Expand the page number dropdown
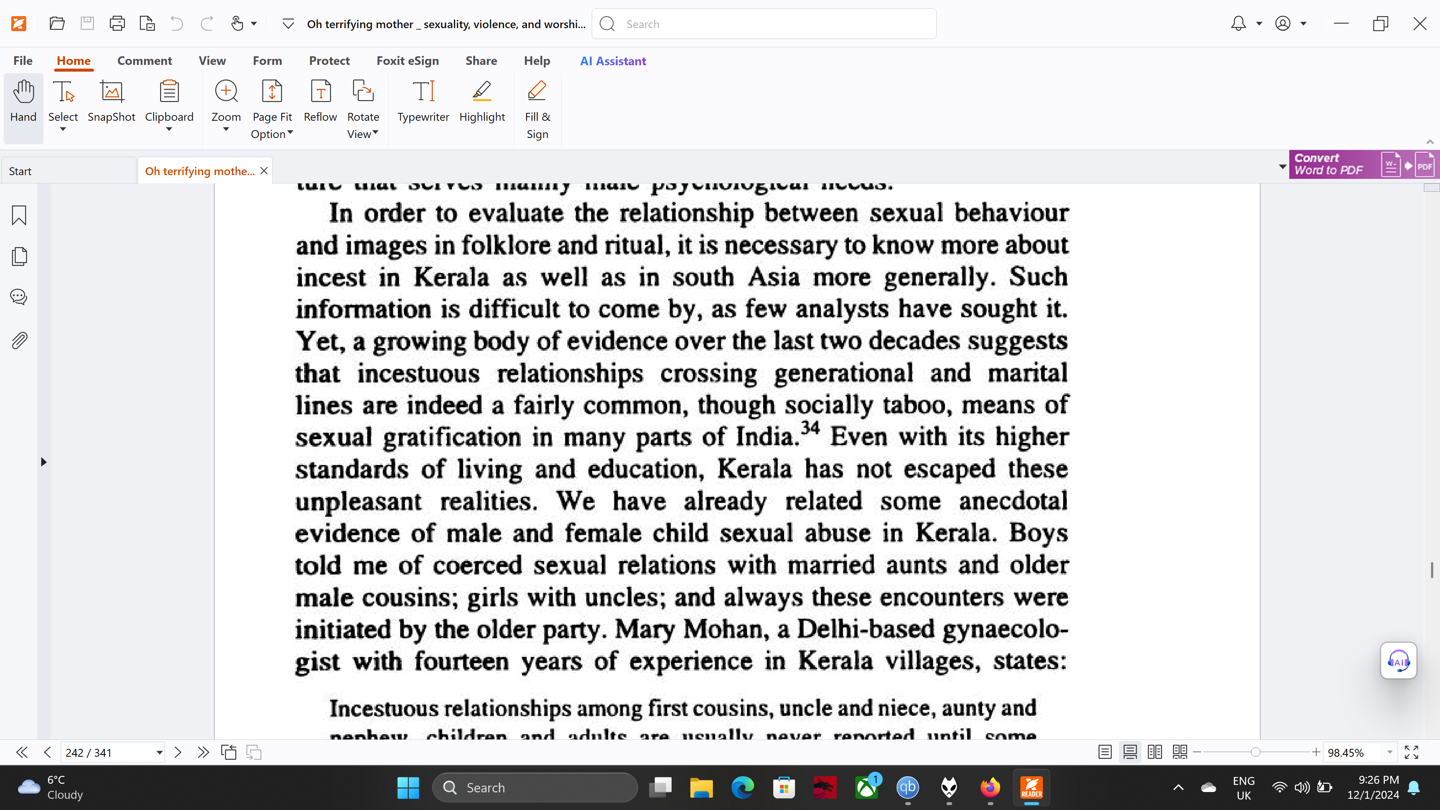This screenshot has width=1440, height=810. coord(159,752)
